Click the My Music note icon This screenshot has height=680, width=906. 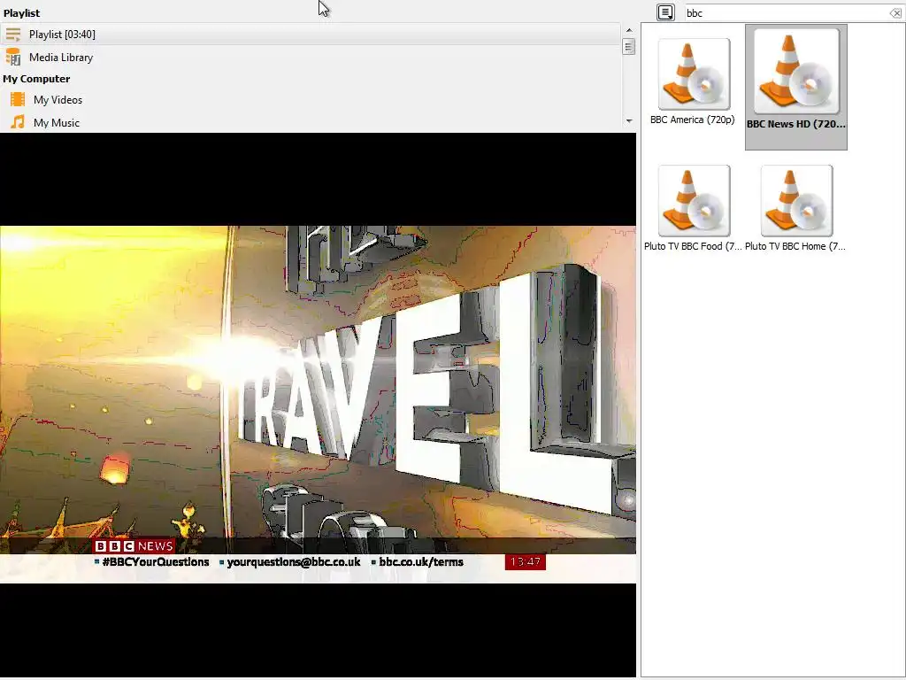click(18, 122)
